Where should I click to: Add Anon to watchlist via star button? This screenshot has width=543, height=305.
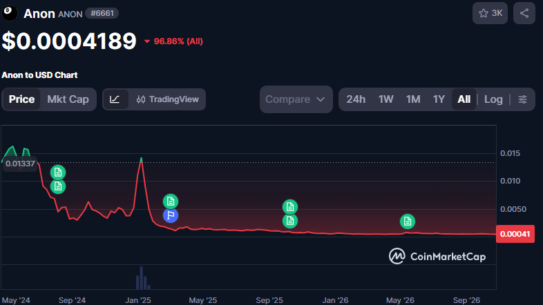tap(490, 13)
